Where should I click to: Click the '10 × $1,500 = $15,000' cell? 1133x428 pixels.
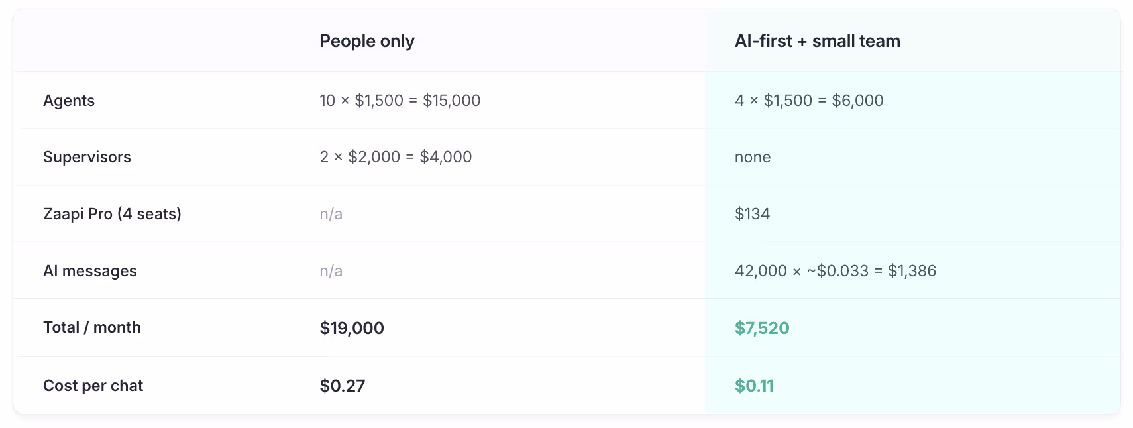click(400, 101)
